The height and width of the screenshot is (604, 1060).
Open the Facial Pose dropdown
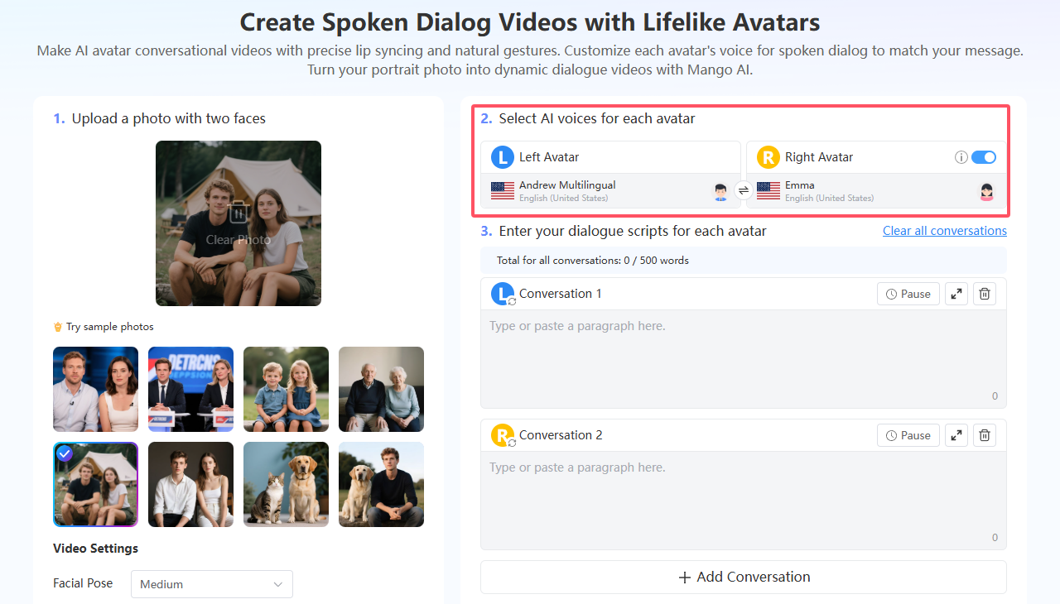pyautogui.click(x=211, y=583)
